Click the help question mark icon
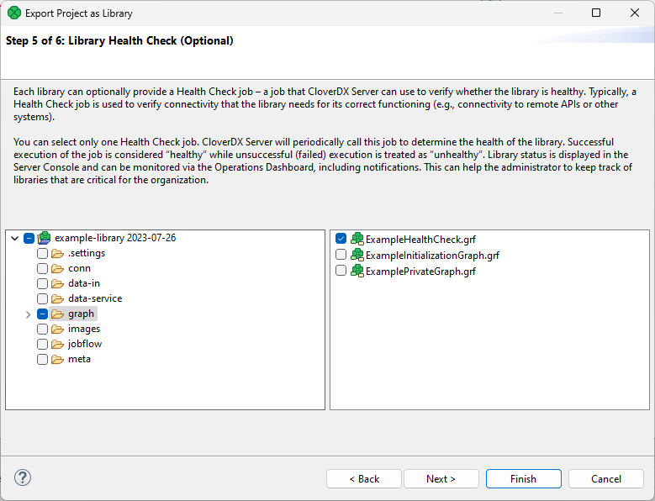 [x=23, y=477]
